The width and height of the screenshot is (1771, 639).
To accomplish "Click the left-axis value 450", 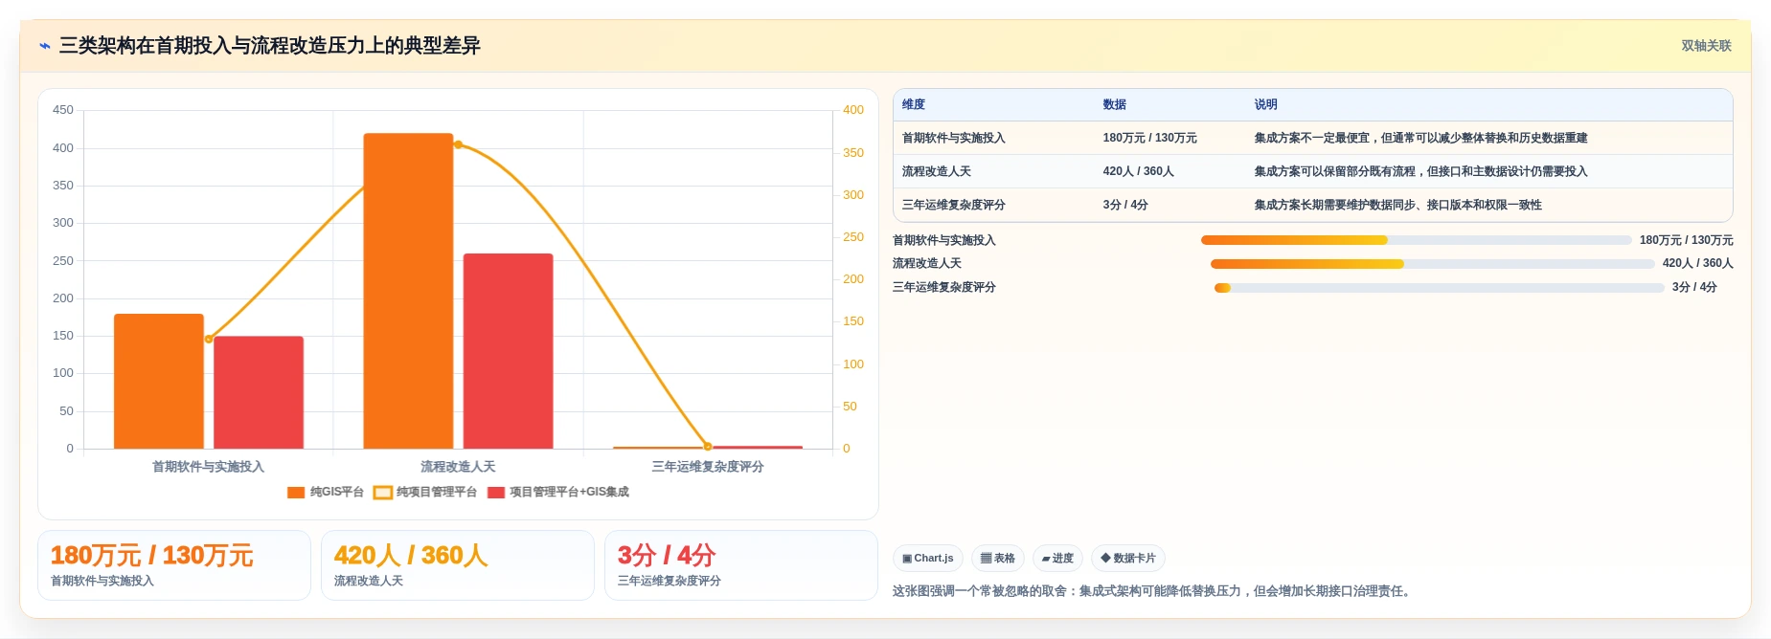I will coord(63,110).
